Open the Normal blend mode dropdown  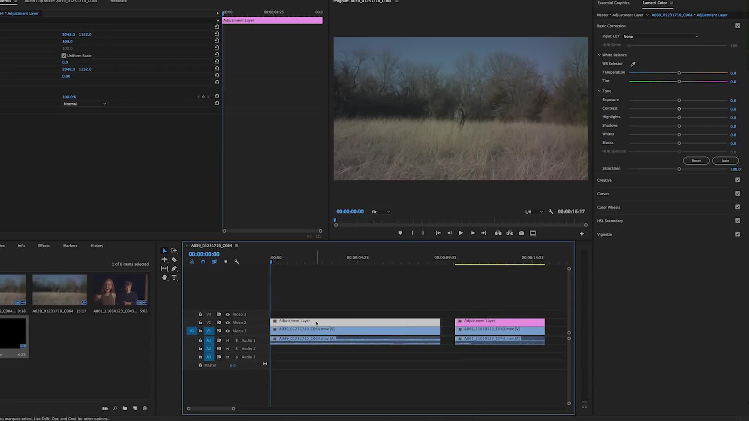[x=85, y=104]
